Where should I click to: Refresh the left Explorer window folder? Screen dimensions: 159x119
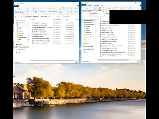point(59,17)
